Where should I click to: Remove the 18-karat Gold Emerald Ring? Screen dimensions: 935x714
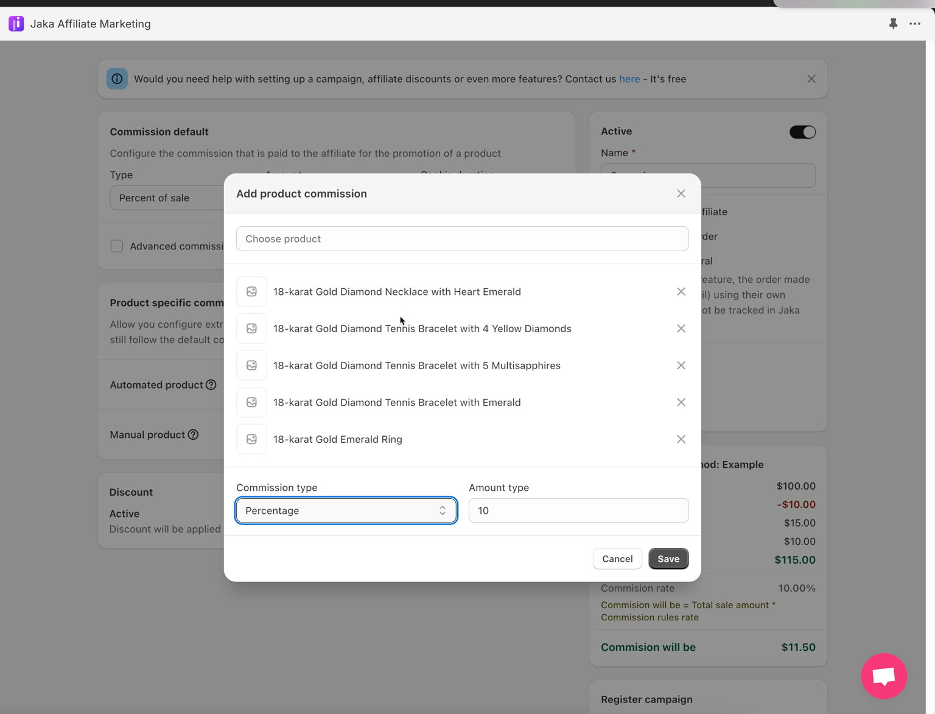tap(681, 439)
